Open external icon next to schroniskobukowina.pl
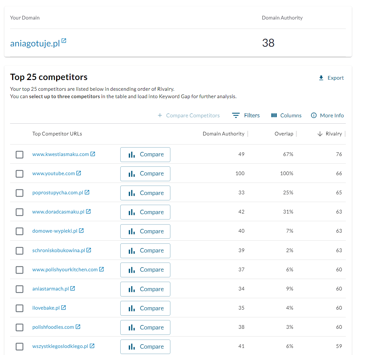Screen dimensions: 374x355 click(x=89, y=250)
